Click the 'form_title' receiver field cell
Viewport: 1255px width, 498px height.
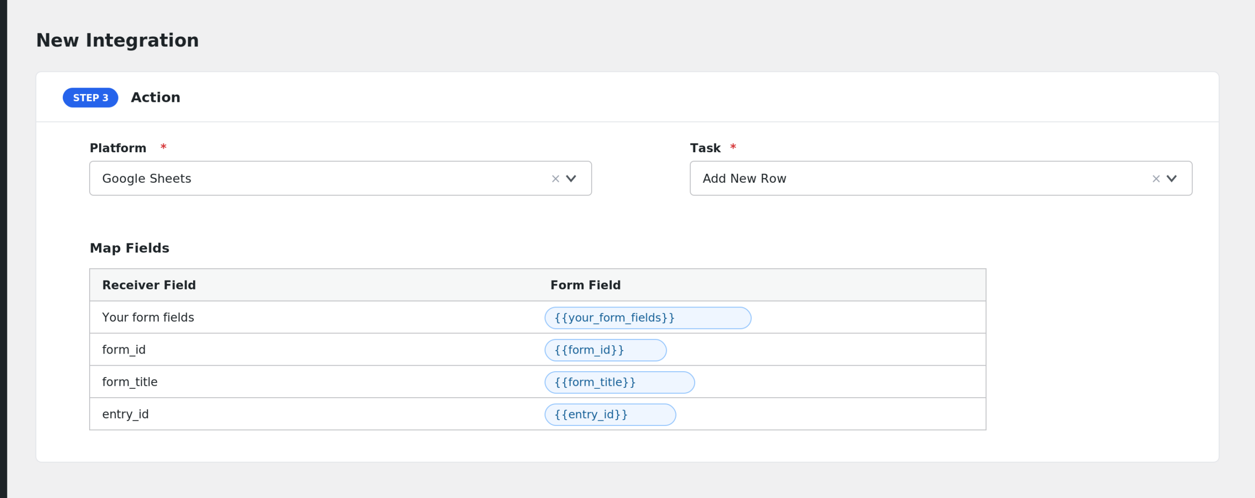314,382
